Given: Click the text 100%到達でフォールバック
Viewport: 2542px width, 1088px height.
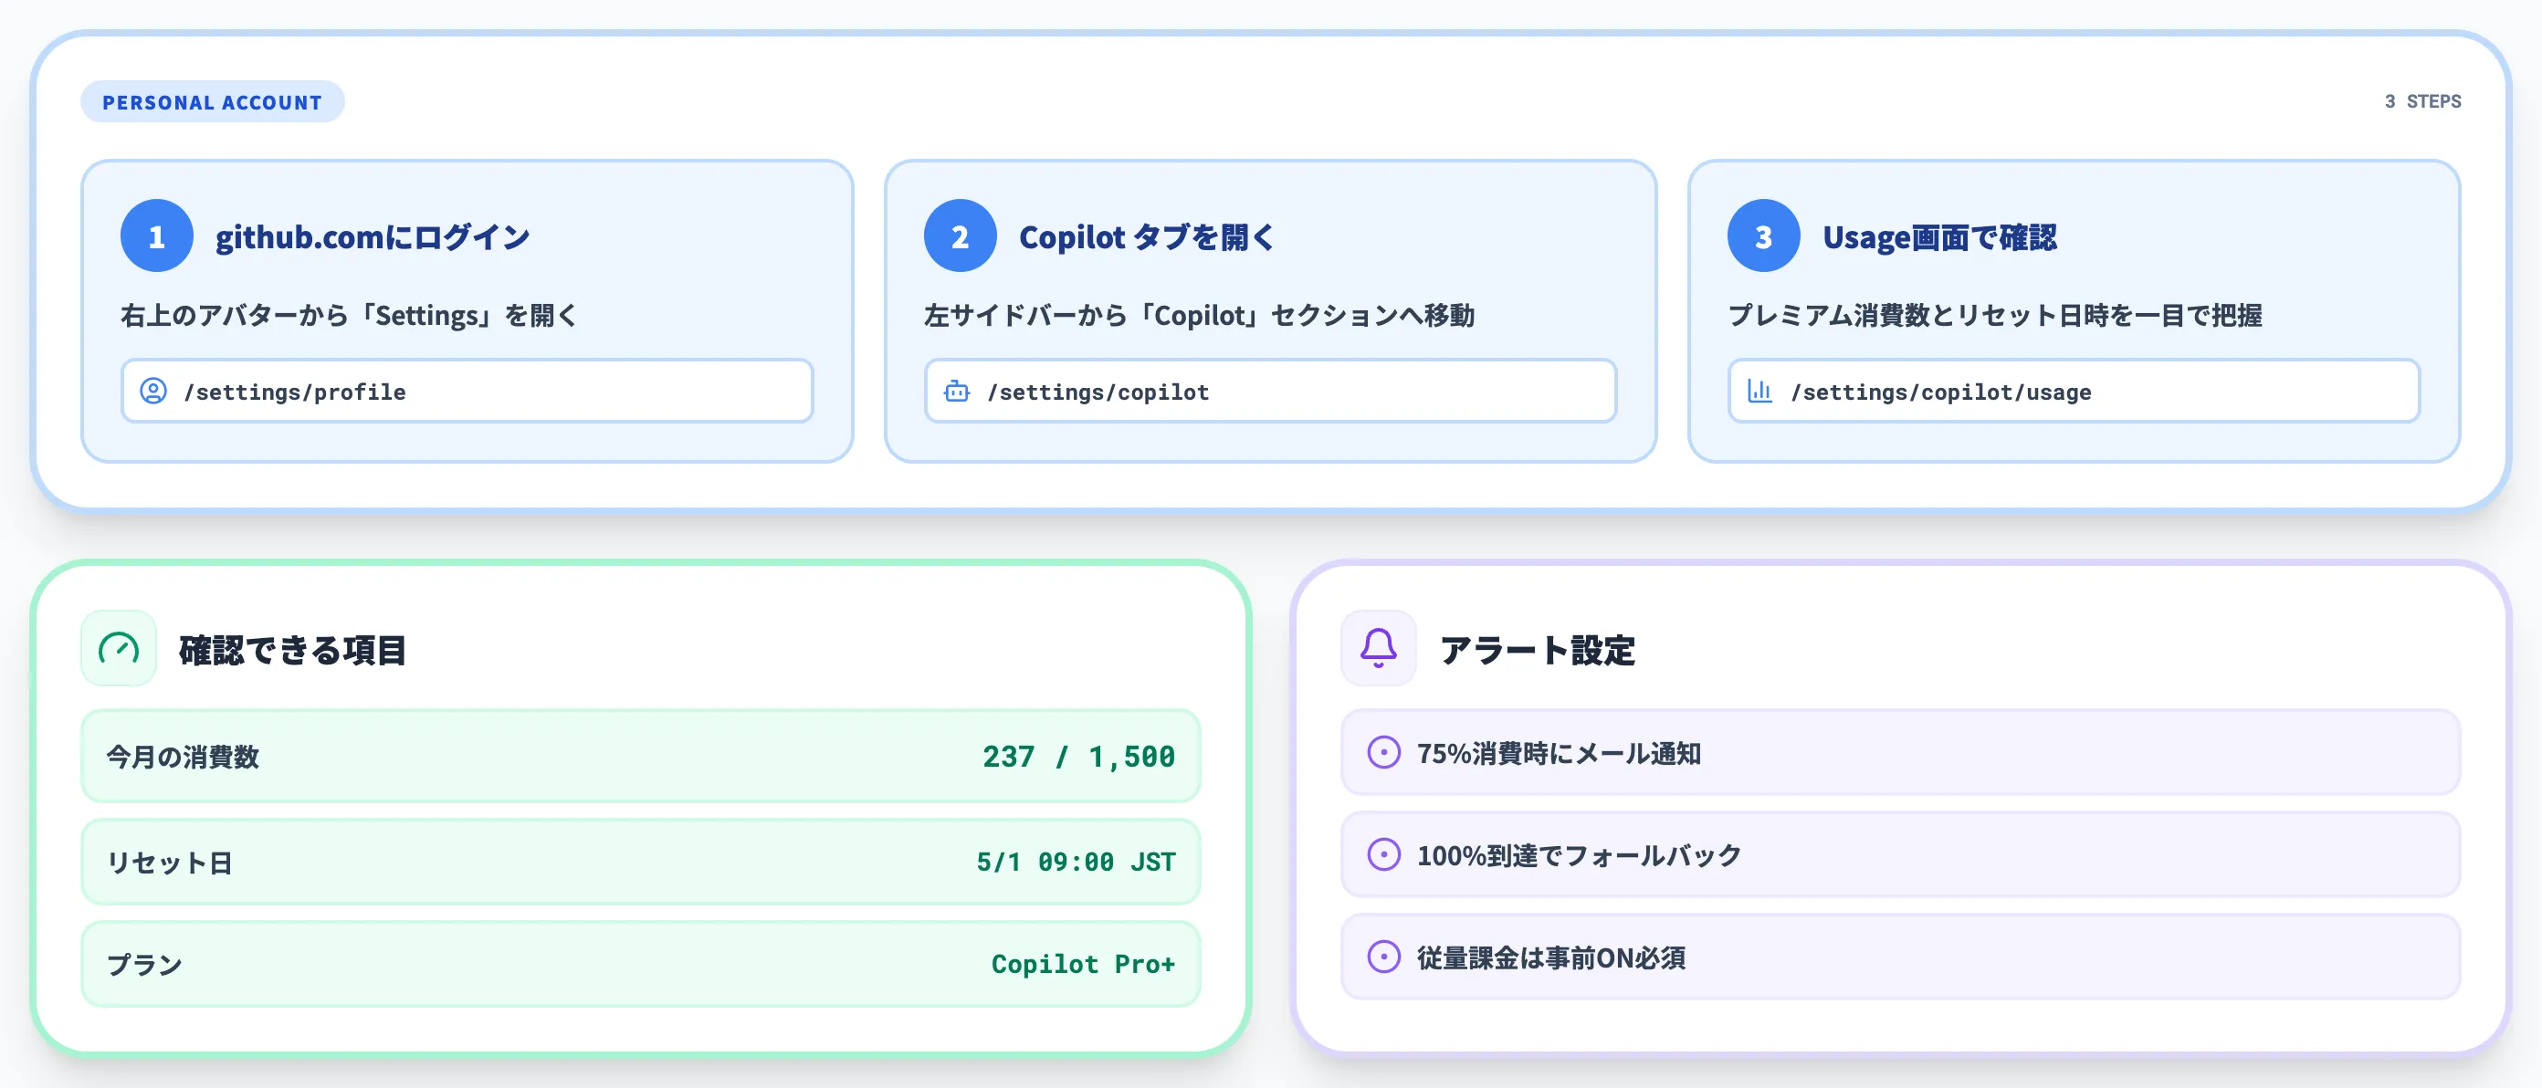Looking at the screenshot, I should (x=1579, y=855).
